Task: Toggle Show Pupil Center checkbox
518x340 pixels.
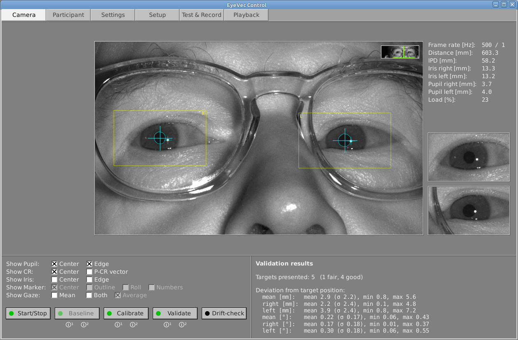Action: [x=54, y=264]
